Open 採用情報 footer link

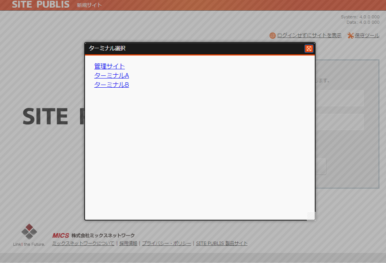point(128,243)
